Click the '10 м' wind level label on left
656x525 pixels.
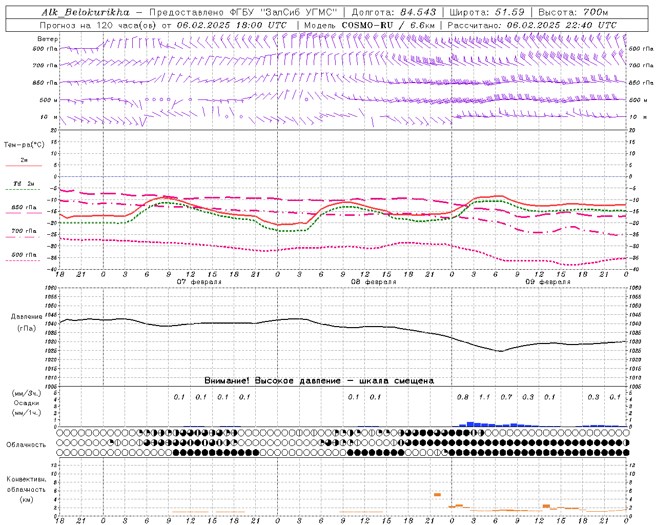coord(49,117)
